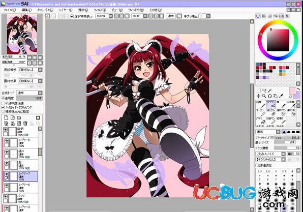Screen dimensions: 303x212
Task: Open the 合成モード blending mode dropdown
Action: [x=29, y=93]
